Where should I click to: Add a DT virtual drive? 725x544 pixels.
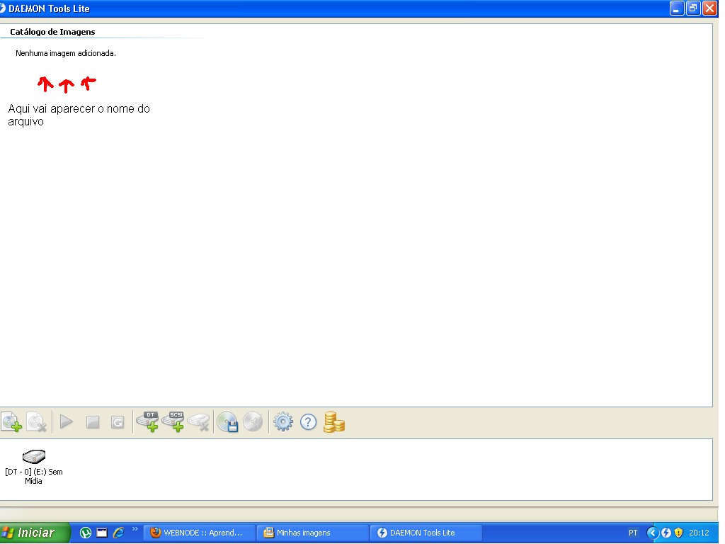click(147, 422)
